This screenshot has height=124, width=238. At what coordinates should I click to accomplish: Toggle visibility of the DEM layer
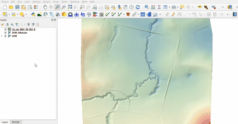(x=5, y=36)
